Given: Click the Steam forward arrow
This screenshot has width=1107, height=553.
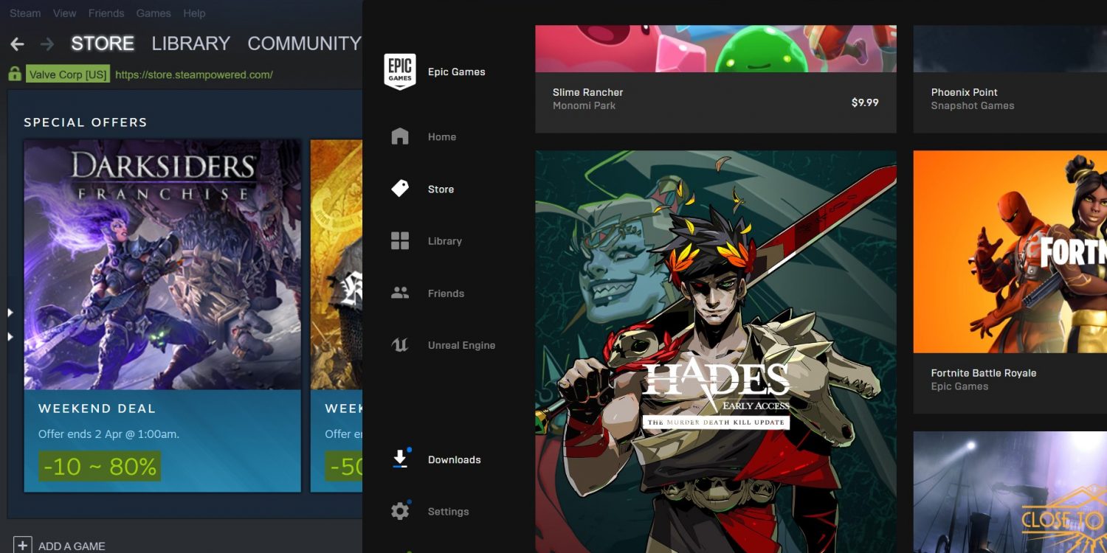Looking at the screenshot, I should 47,44.
